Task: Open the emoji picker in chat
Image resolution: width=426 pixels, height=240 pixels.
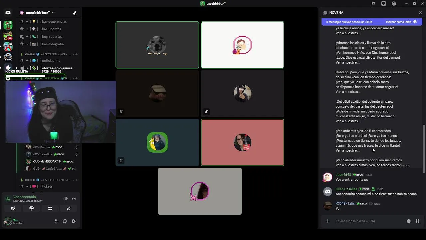Action: click(x=409, y=221)
